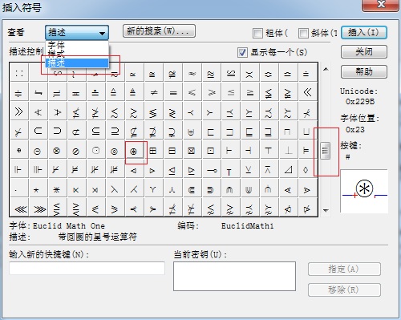
Task: Open help with the 帮助 button
Action: 364,71
